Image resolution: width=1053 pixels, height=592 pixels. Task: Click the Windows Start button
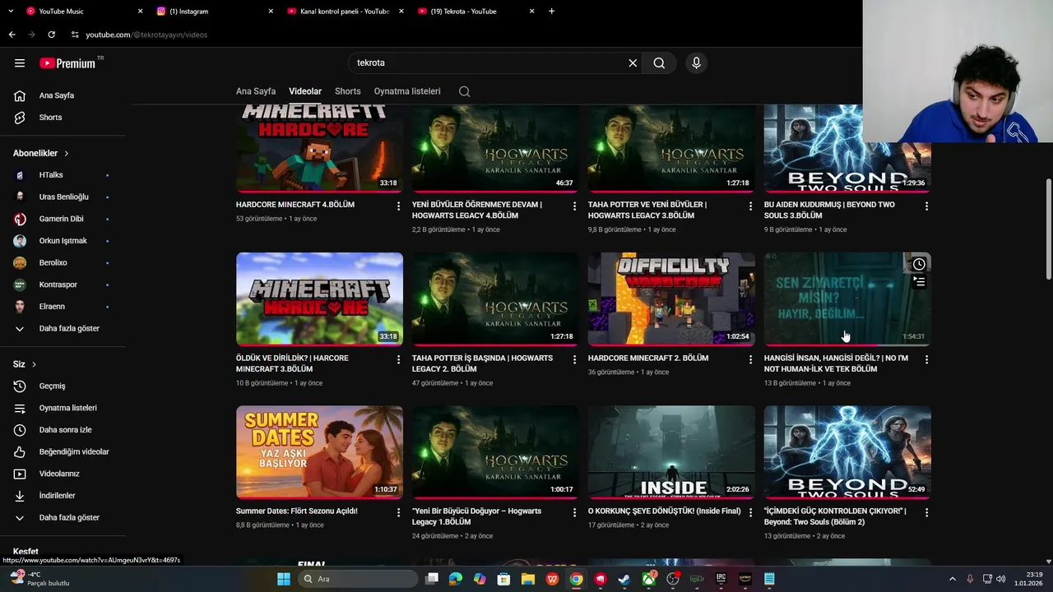(284, 579)
